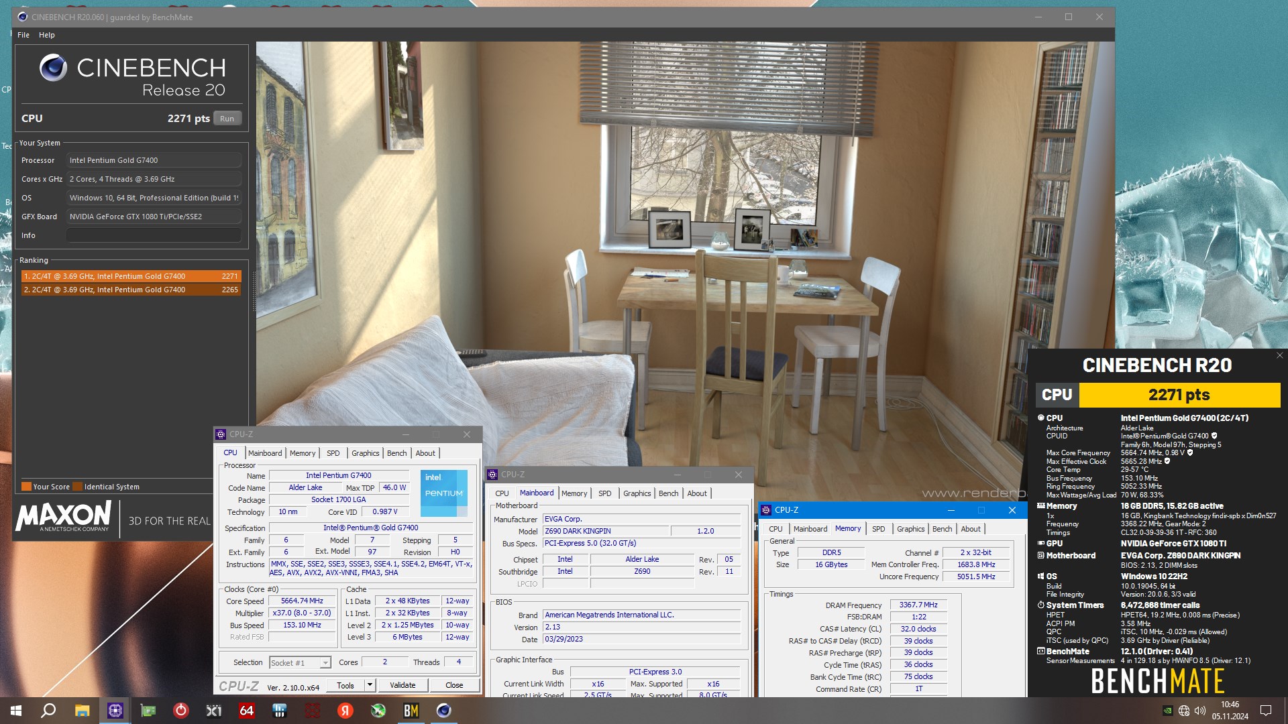Click the green sphere taskbar icon

[x=378, y=711]
